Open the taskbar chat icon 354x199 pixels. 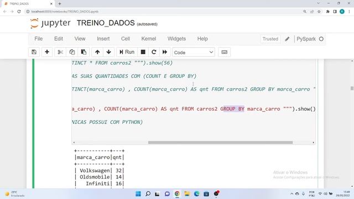(167, 193)
